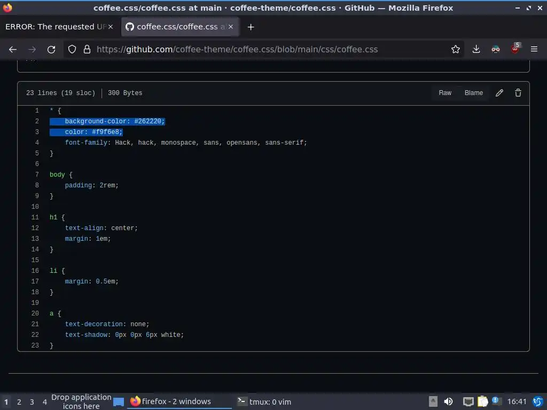Open the network tray icon
Image resolution: width=547 pixels, height=410 pixels.
point(468,401)
